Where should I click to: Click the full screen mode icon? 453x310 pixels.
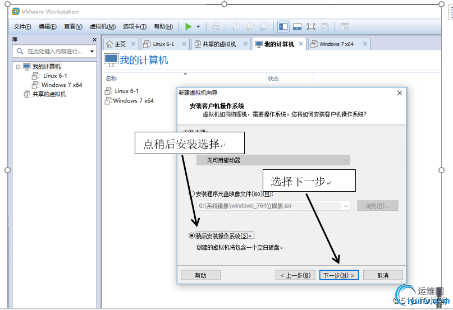pos(311,26)
